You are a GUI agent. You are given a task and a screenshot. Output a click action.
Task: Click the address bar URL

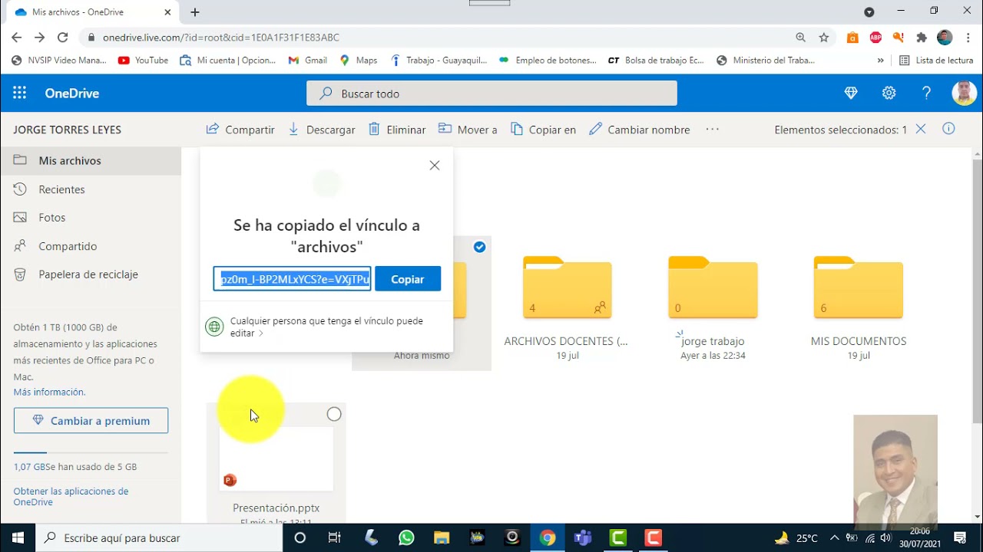click(221, 37)
